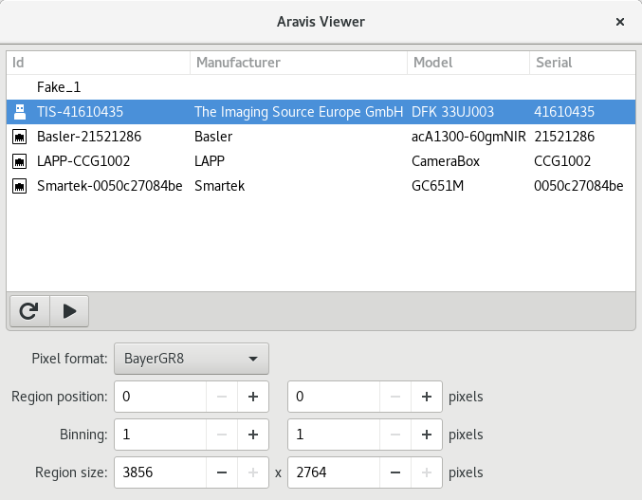Close the Aravis Viewer window
Viewport: 642px width, 500px height.
pos(620,22)
